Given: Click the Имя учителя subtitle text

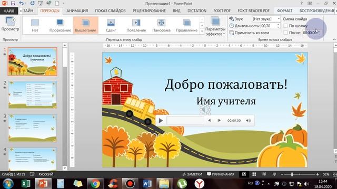Looking at the screenshot, I should coord(226,101).
